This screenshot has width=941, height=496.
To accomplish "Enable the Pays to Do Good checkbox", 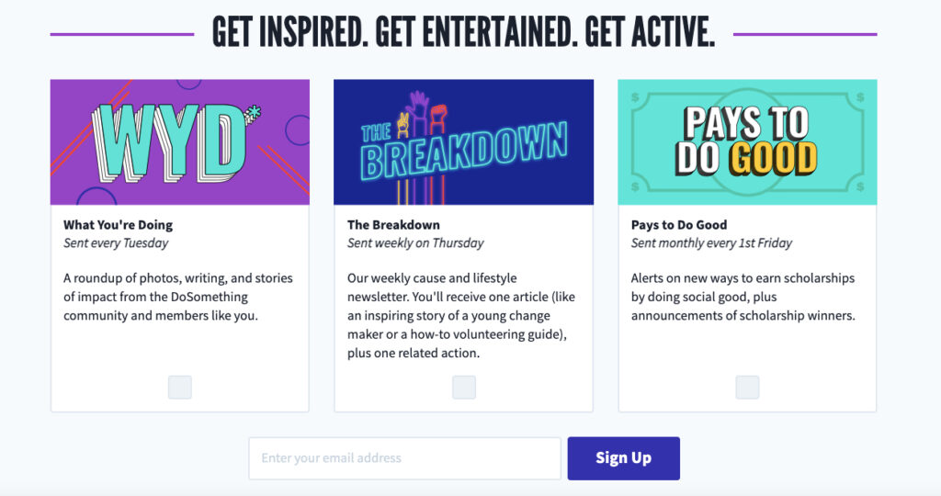I will click(x=747, y=388).
